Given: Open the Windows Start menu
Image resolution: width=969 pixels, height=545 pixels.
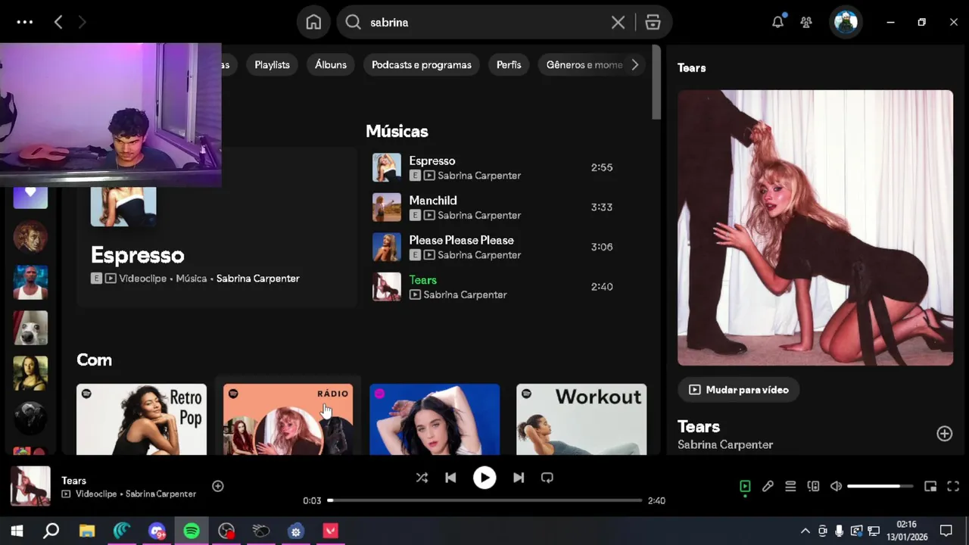Looking at the screenshot, I should [x=17, y=531].
